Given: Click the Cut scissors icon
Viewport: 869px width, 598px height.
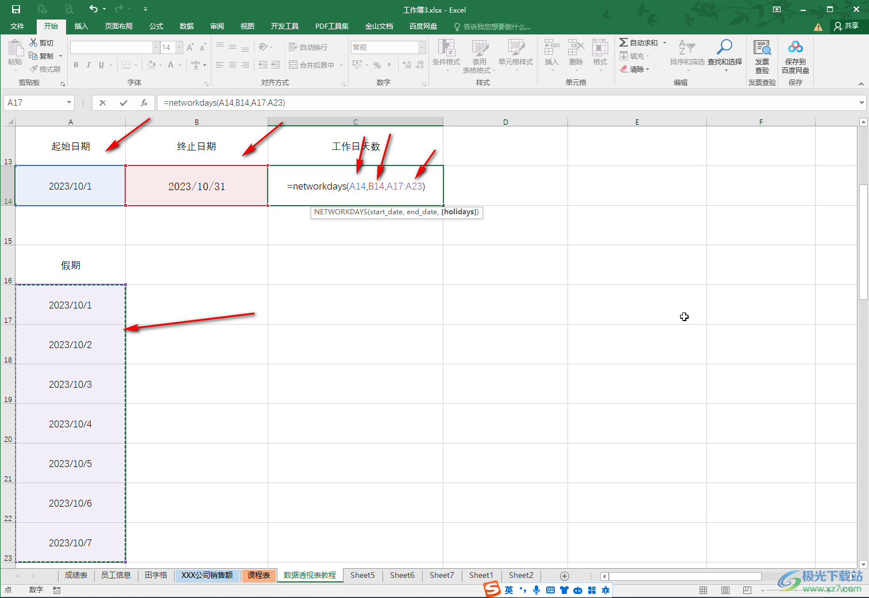Looking at the screenshot, I should pyautogui.click(x=34, y=43).
